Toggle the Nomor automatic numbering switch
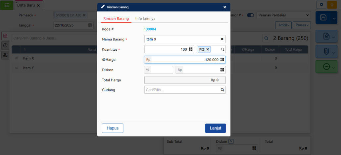 point(251,15)
